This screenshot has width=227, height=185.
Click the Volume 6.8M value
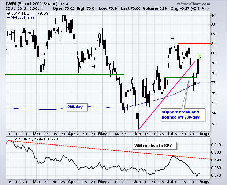[155, 8]
